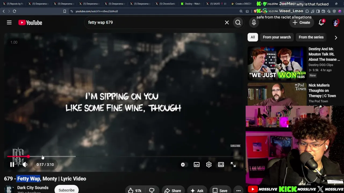Switch to the 'Create a DISCORD' tab
This screenshot has height=193, width=344.
click(241, 4)
